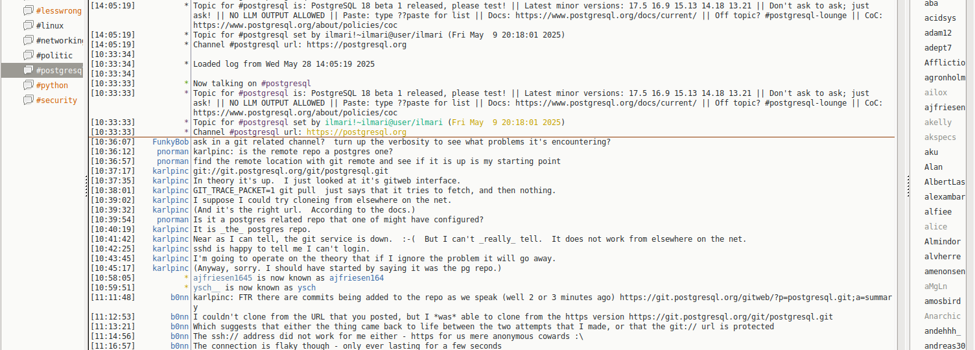Viewport: 975px width, 350px height.
Task: Click the #lesswrong channel chat-bubble icon
Action: 28,11
